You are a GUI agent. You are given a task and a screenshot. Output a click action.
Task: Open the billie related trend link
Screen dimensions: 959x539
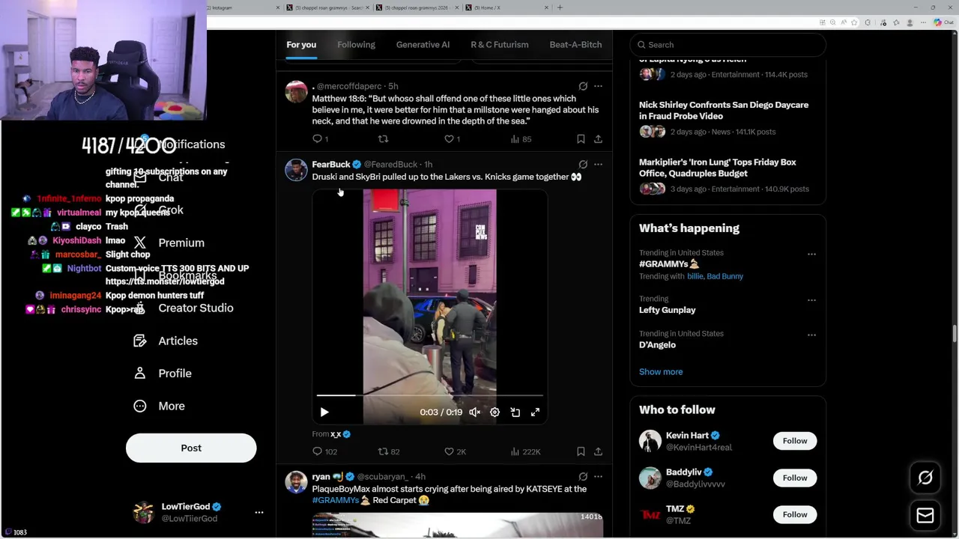click(x=695, y=276)
